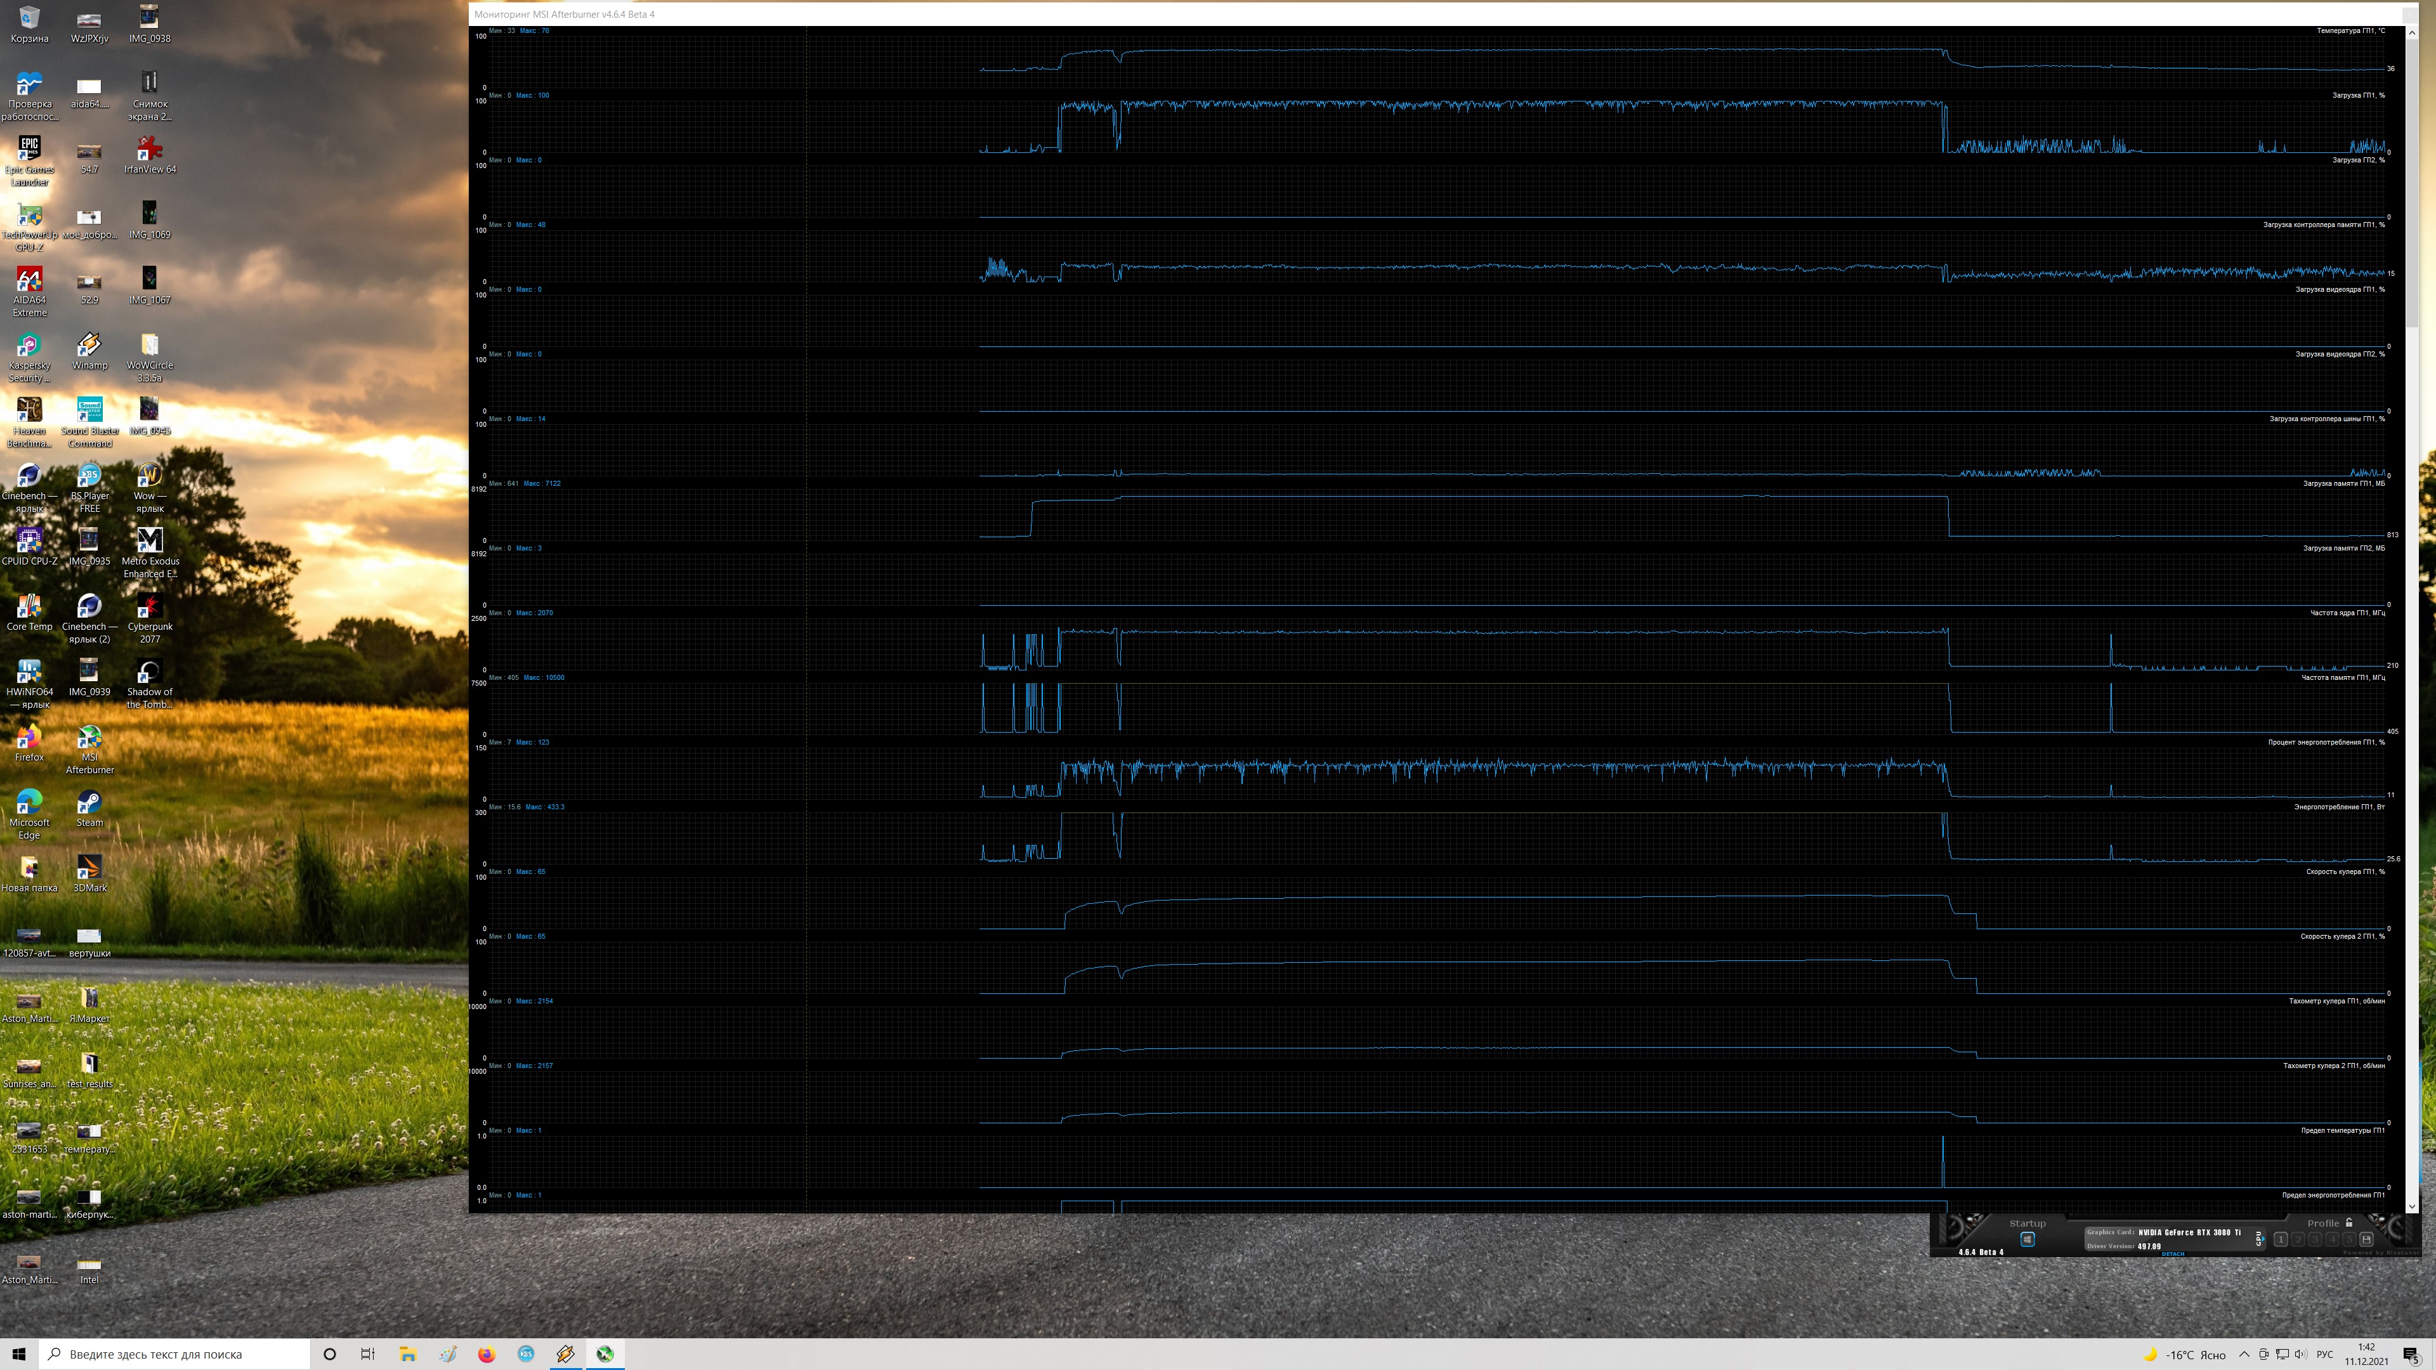2436x1370 pixels.
Task: Select profile slot 3 in Afterburner
Action: [2315, 1239]
